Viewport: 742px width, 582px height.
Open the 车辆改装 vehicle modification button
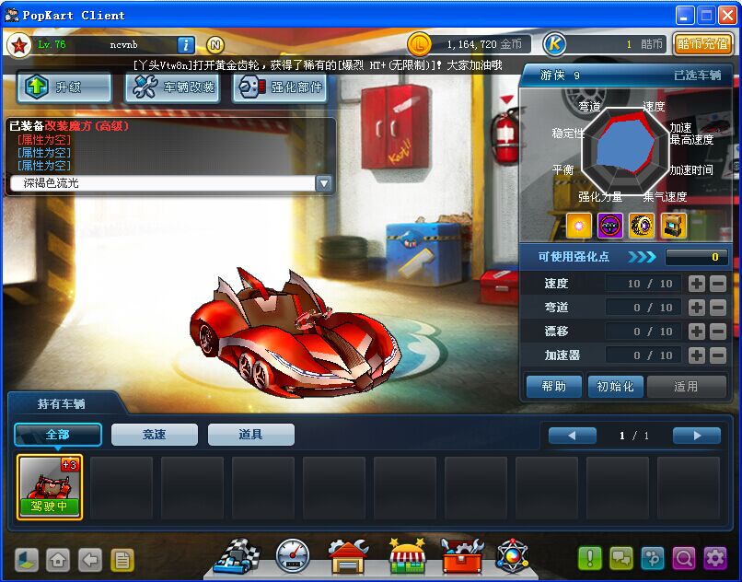pos(172,87)
